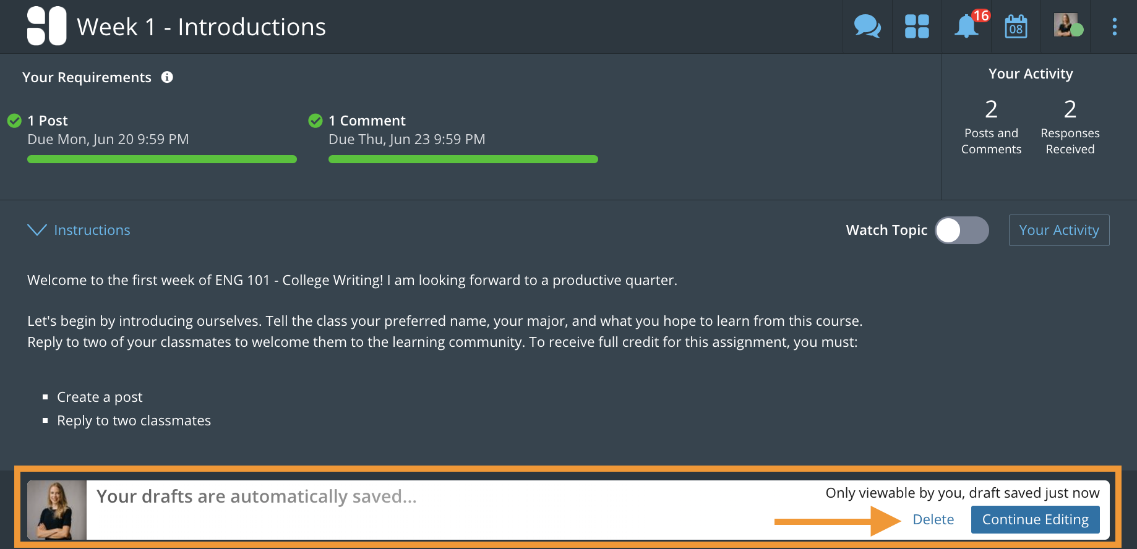
Task: Click the Instructions label link
Action: coord(92,230)
